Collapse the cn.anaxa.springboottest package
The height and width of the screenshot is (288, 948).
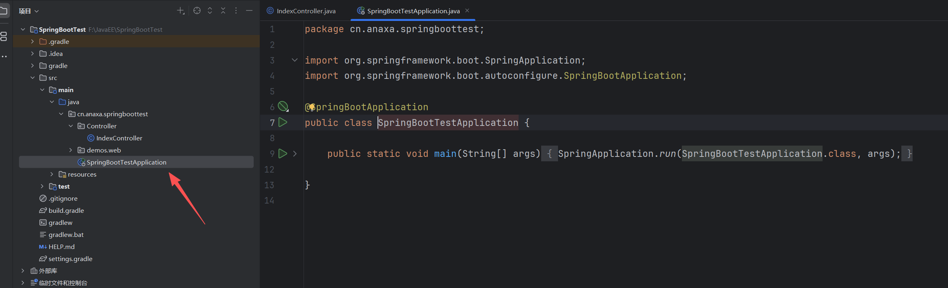62,114
